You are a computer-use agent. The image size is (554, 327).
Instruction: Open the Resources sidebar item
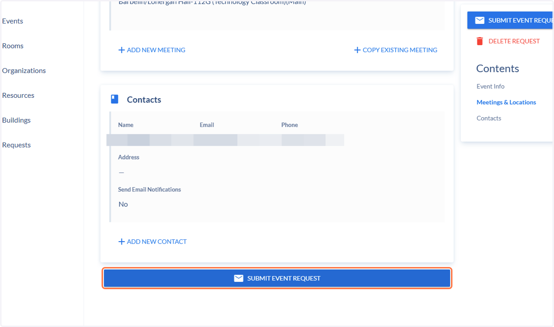[18, 95]
